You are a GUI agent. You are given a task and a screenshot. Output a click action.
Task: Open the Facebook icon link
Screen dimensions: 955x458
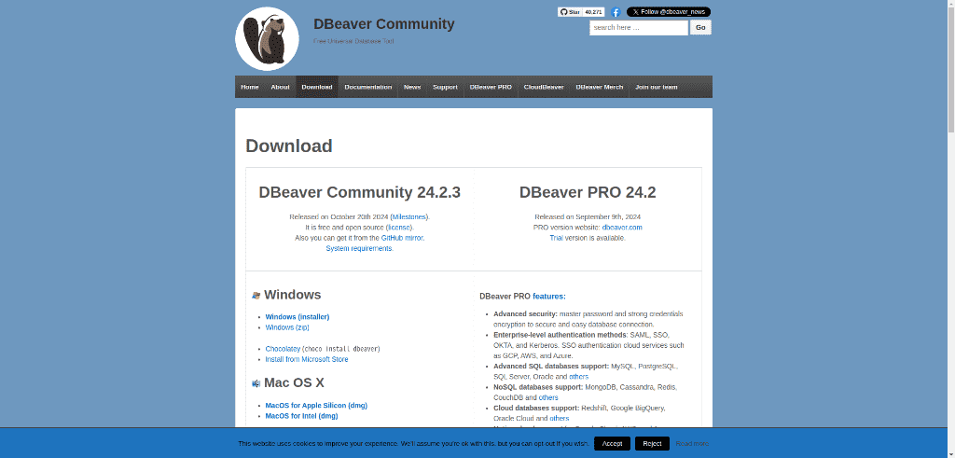(616, 12)
